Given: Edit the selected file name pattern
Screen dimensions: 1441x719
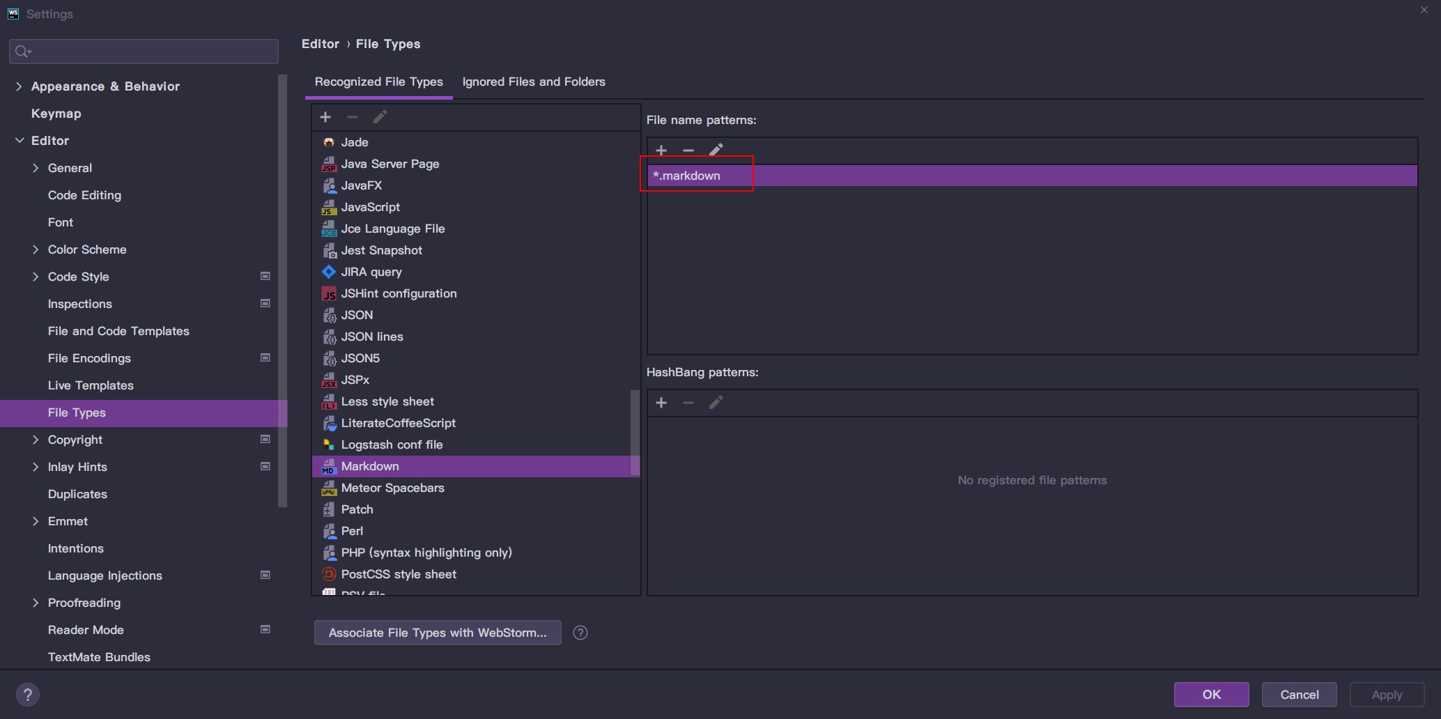Looking at the screenshot, I should [716, 150].
